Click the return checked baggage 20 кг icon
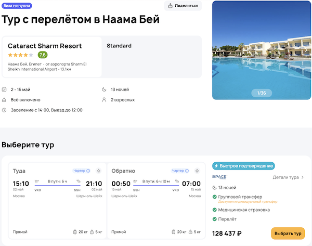The width and height of the screenshot is (312, 246). [x=173, y=232]
